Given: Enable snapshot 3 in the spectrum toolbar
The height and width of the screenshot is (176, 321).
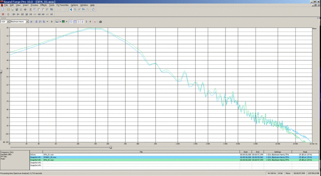Looking at the screenshot, I should click(86, 21).
